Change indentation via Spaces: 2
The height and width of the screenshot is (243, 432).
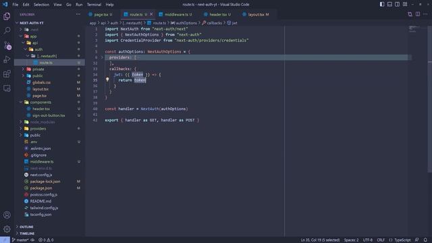coord(351,240)
